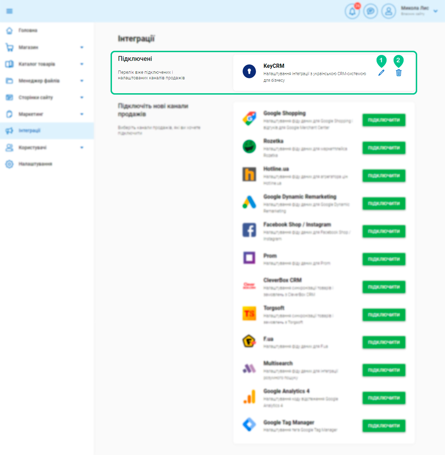Click the file manager folder icon
Image resolution: width=445 pixels, height=455 pixels.
tap(9, 81)
